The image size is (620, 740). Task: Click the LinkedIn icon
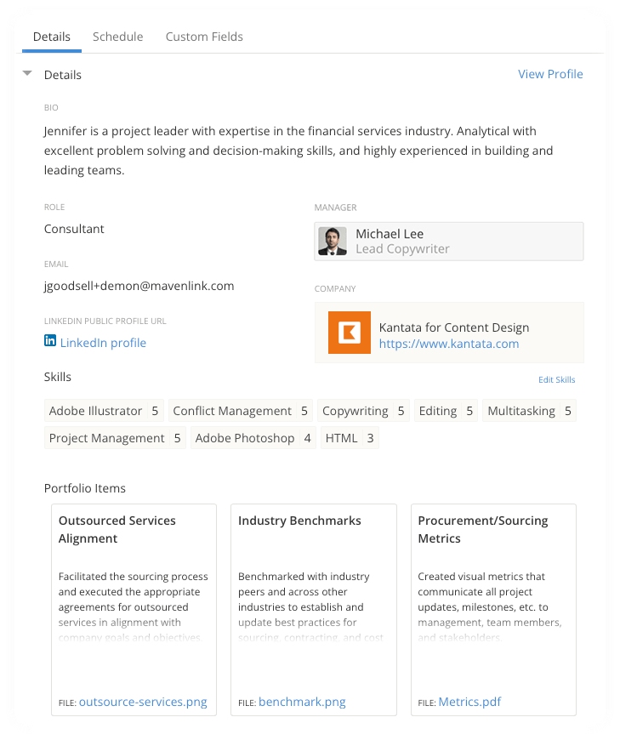(x=49, y=343)
